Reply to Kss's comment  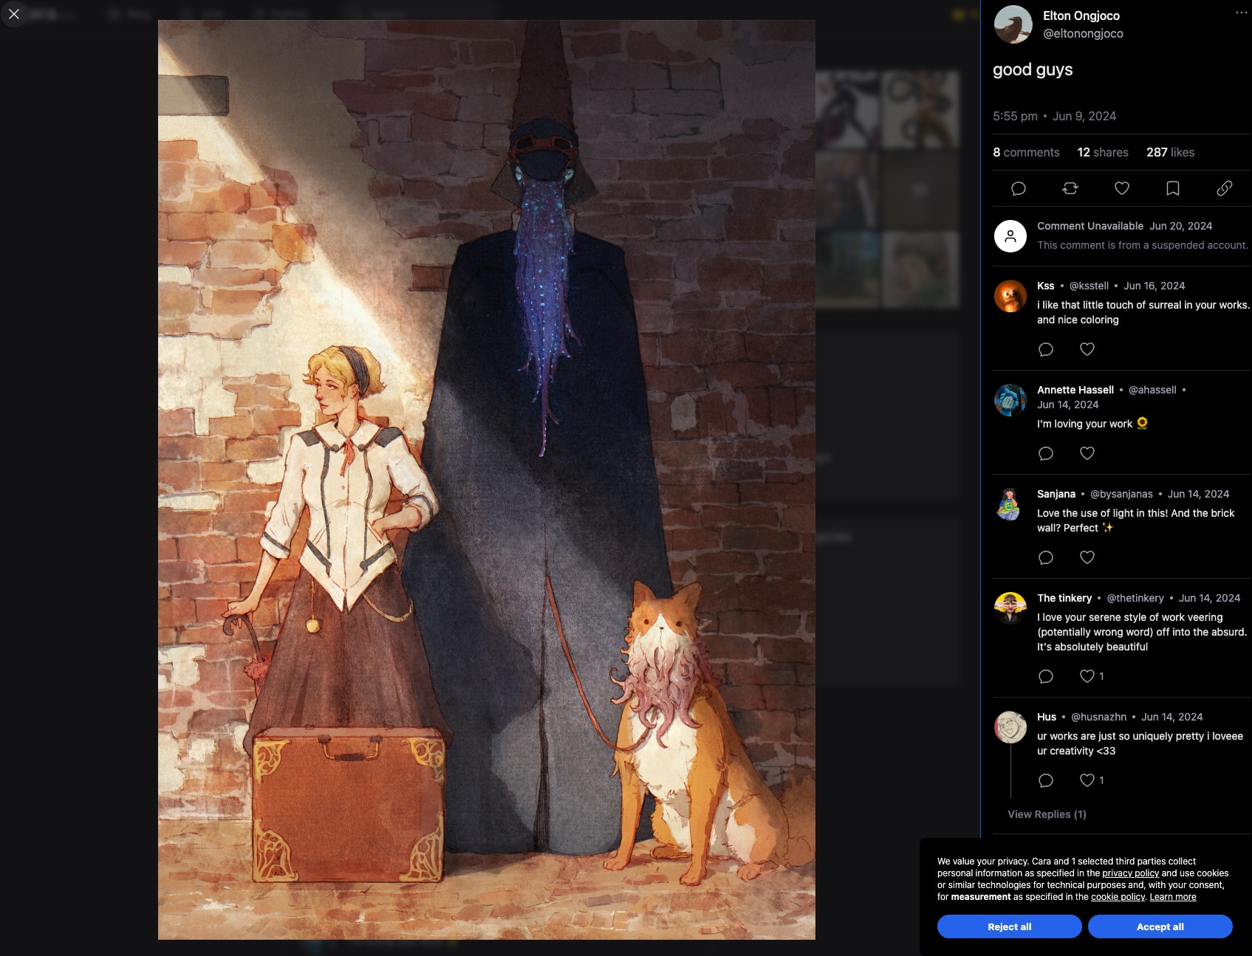(x=1046, y=349)
